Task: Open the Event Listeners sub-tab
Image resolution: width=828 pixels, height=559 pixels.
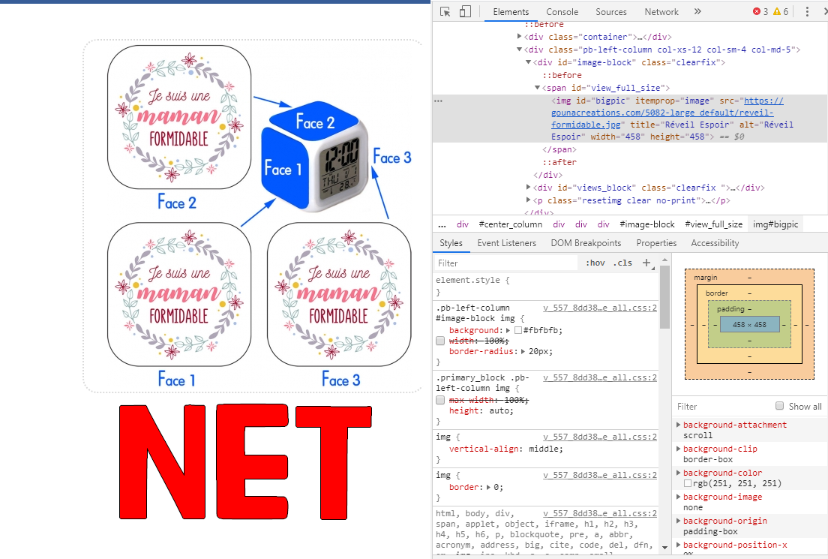Action: click(x=506, y=243)
